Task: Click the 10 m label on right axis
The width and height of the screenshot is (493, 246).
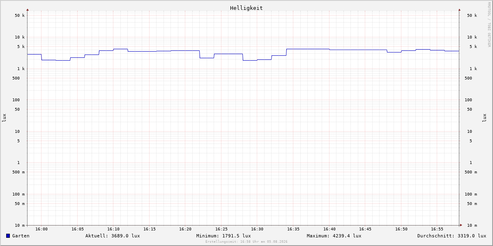Action: 472,225
